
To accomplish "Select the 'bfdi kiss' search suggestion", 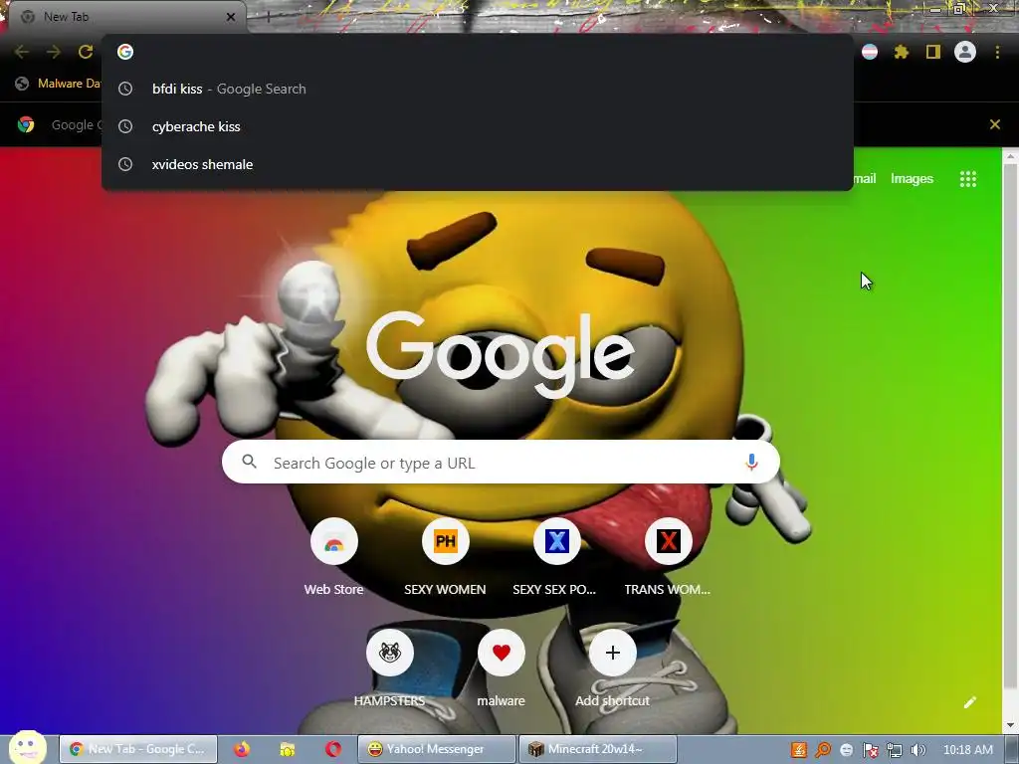I will click(478, 89).
